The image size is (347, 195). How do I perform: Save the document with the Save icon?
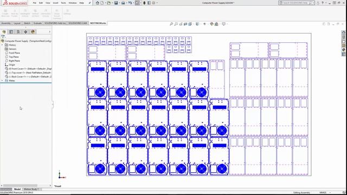point(116,3)
